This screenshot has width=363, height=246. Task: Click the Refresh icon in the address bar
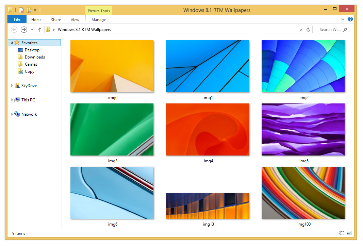pyautogui.click(x=308, y=30)
